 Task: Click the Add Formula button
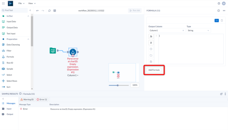point(154,70)
